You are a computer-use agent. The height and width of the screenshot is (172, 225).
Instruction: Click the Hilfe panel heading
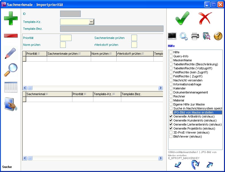pos(171,46)
